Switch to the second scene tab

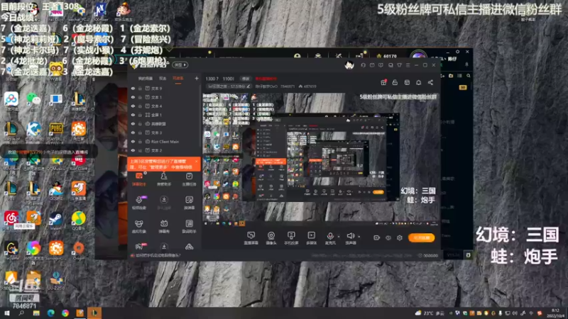click(163, 79)
